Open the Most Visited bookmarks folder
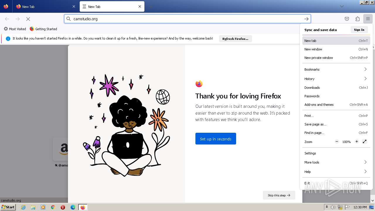Viewport: 375px width, 211px height. tap(15, 29)
